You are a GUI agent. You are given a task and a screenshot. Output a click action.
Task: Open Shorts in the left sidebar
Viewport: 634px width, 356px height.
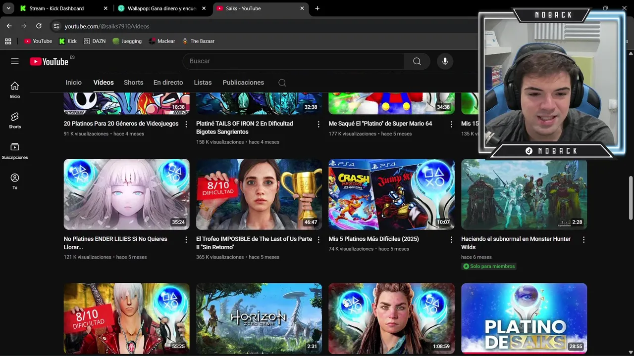click(15, 120)
